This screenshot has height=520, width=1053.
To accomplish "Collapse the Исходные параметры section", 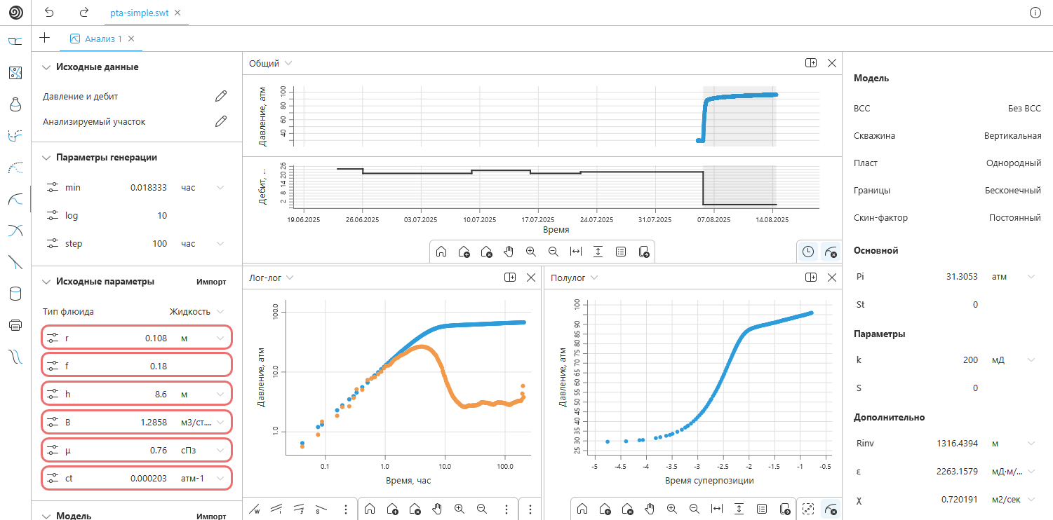I will pos(46,282).
